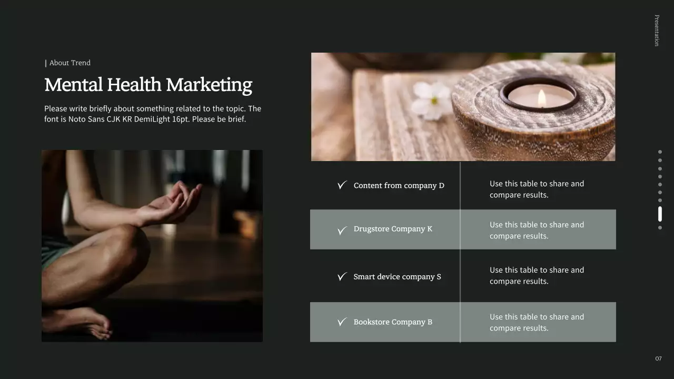
Task: Select the Content from company D row label
Action: [399, 185]
